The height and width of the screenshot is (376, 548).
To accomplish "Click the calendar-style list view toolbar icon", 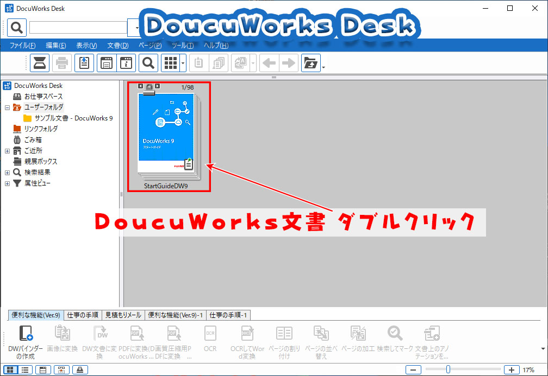I will 107,63.
